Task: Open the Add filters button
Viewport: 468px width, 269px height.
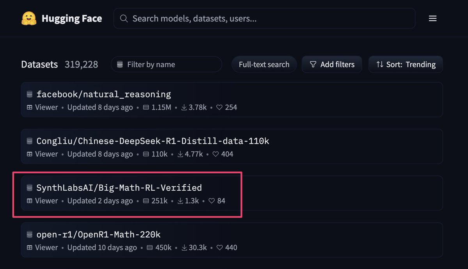Action: tap(332, 64)
